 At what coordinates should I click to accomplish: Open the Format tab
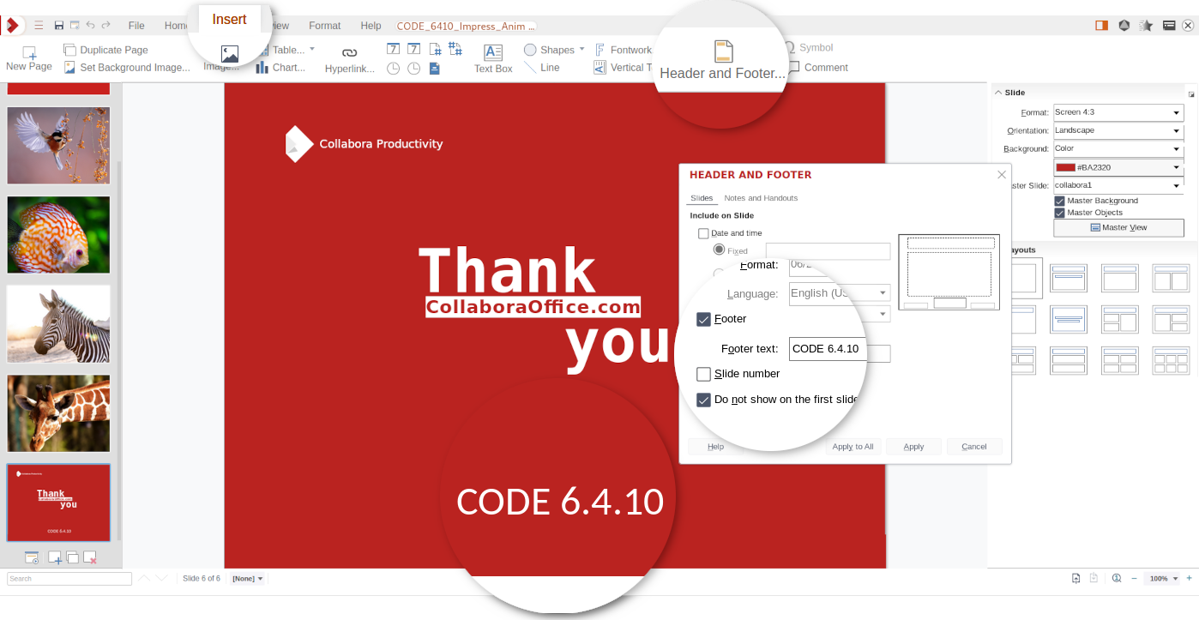click(324, 26)
